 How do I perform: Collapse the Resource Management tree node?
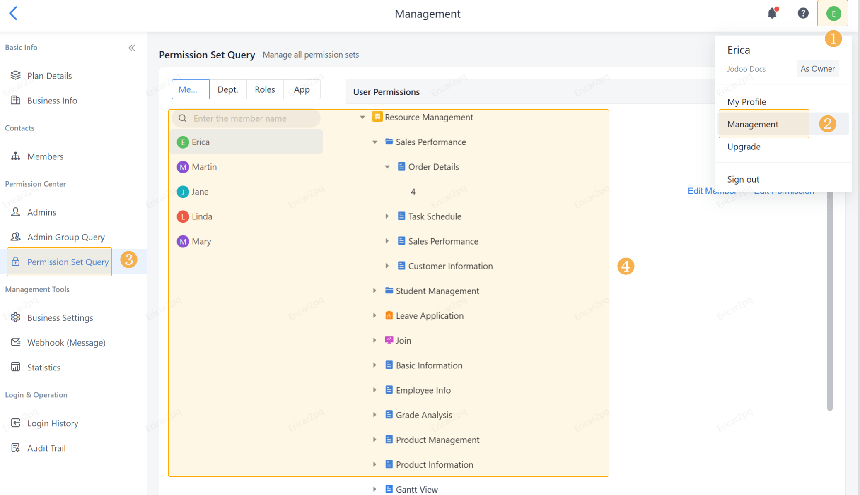(x=362, y=118)
